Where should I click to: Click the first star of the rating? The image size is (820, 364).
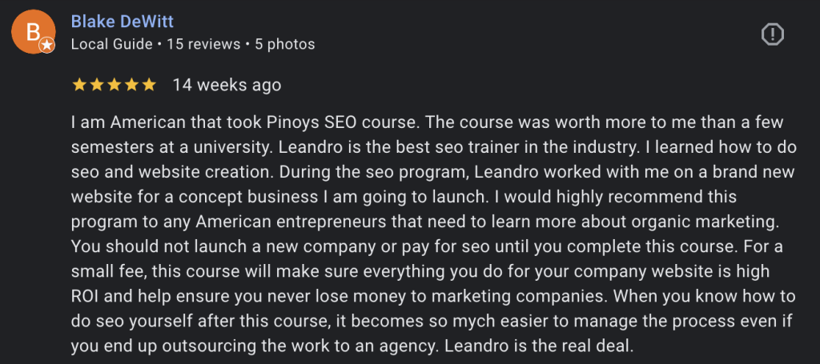[78, 85]
